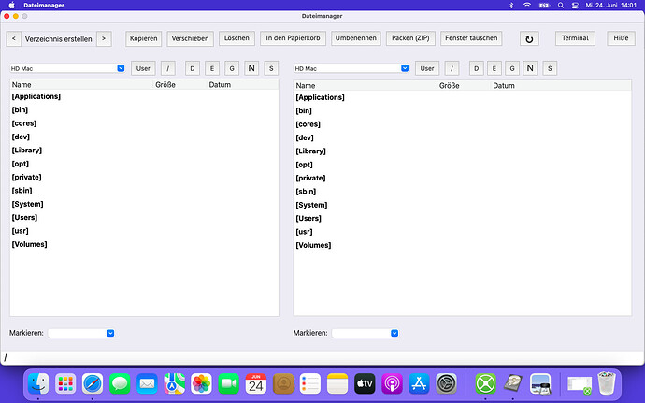The height and width of the screenshot is (403, 645).
Task: Open App Store from dock
Action: click(419, 383)
